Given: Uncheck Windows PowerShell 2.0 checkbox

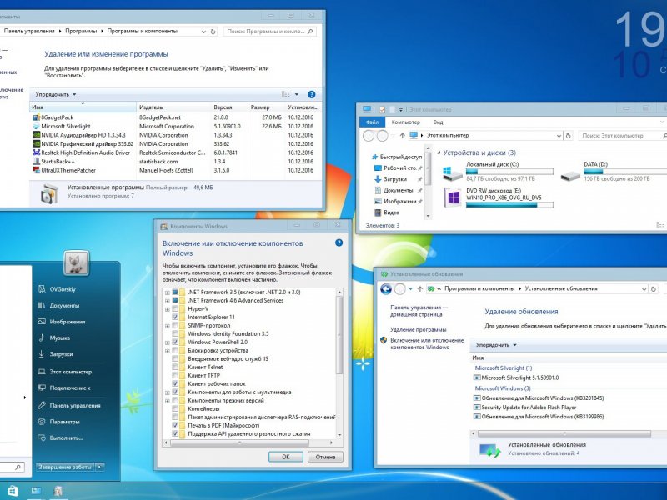Looking at the screenshot, I should (x=175, y=342).
